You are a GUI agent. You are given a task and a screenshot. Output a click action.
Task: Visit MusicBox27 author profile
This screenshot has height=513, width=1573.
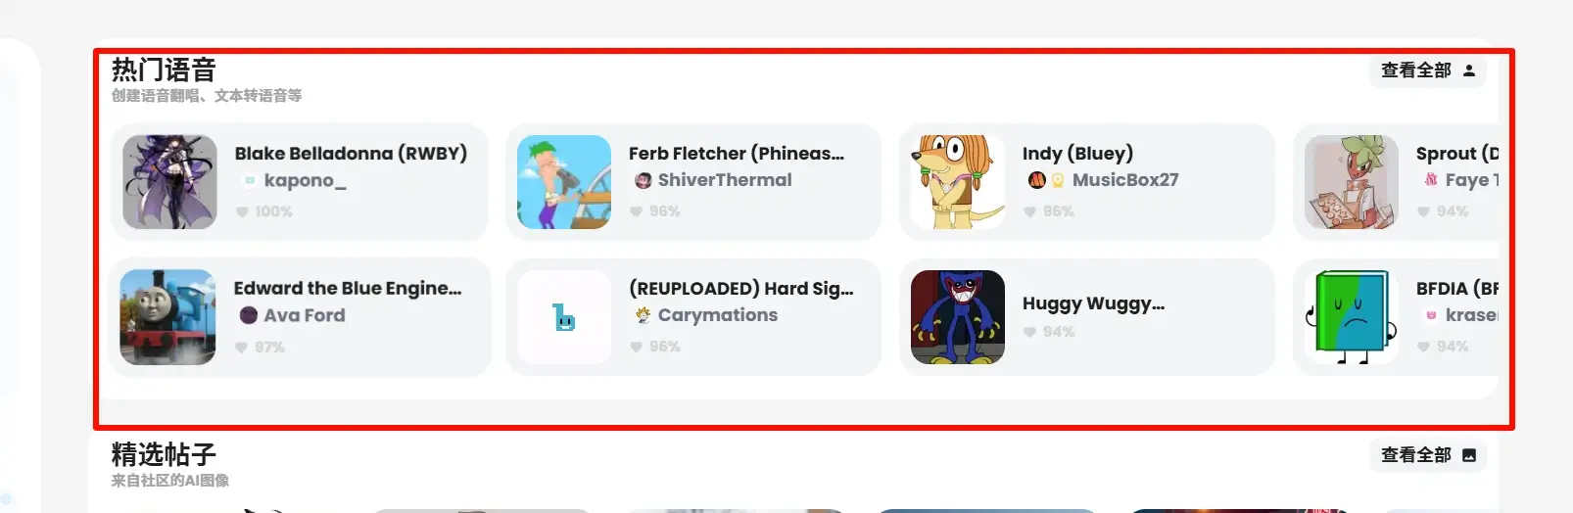coord(1125,180)
